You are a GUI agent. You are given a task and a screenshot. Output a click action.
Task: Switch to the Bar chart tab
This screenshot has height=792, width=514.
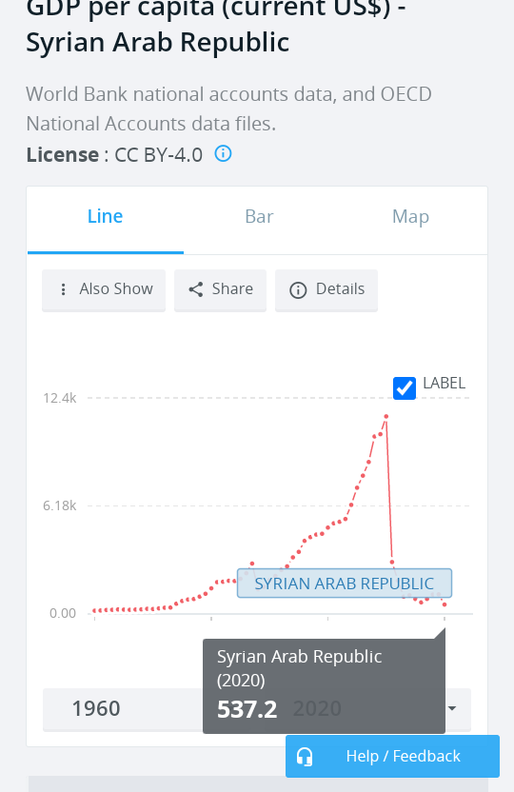point(259,217)
